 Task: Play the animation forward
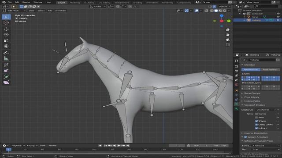click(119, 146)
